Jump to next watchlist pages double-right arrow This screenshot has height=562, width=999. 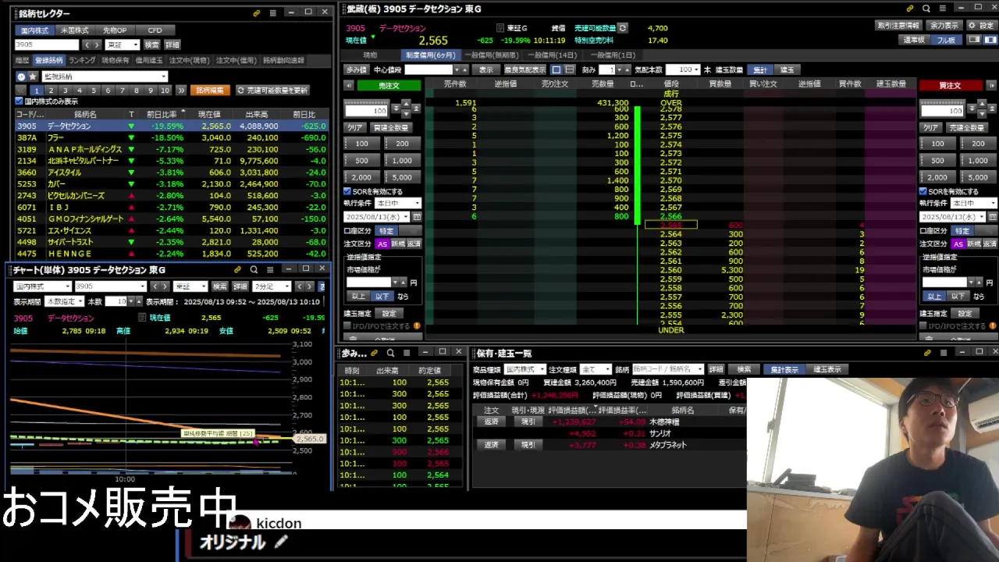pyautogui.click(x=181, y=91)
